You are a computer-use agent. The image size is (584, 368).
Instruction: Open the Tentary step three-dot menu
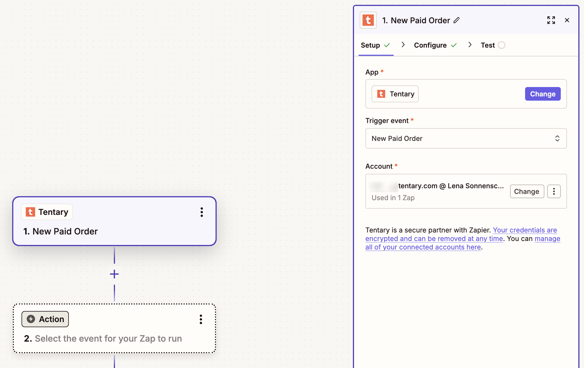pos(202,212)
